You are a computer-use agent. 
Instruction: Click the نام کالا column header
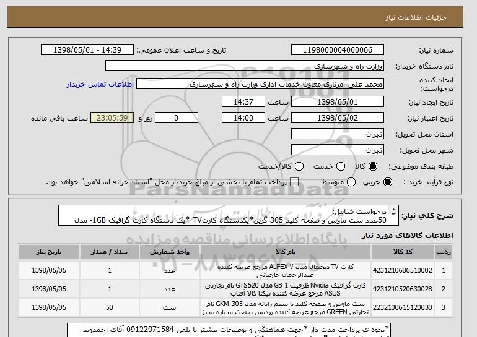(286, 252)
